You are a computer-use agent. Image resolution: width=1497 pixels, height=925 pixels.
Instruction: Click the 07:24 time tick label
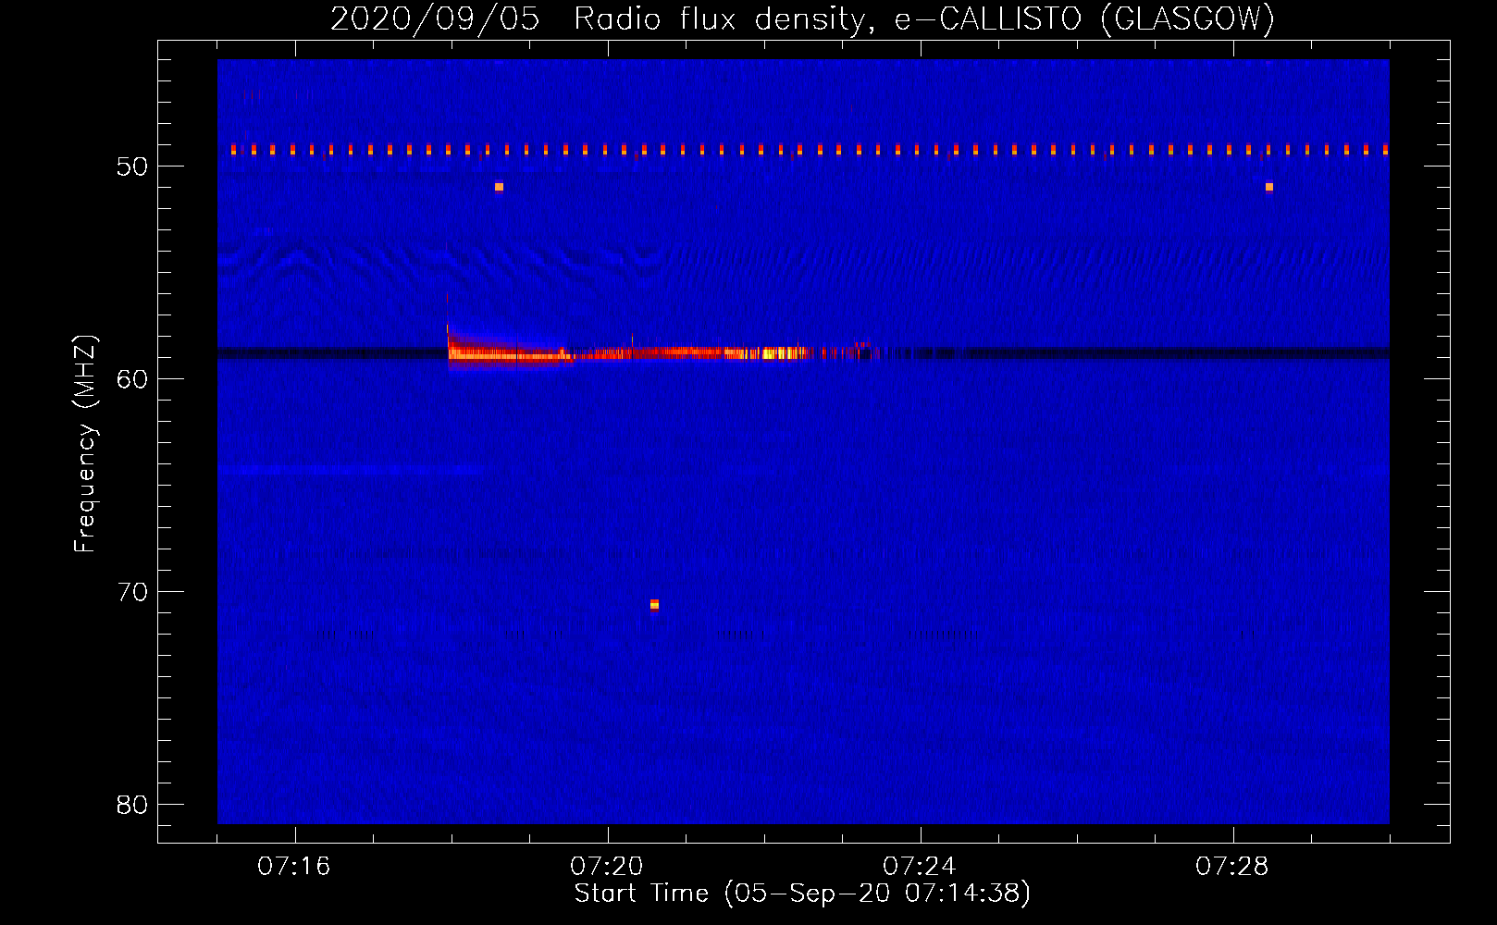(x=920, y=866)
